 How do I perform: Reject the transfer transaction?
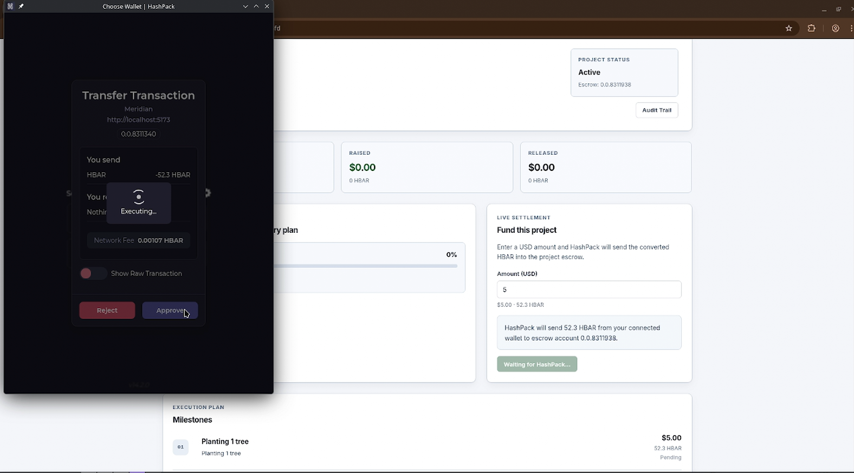pos(107,310)
